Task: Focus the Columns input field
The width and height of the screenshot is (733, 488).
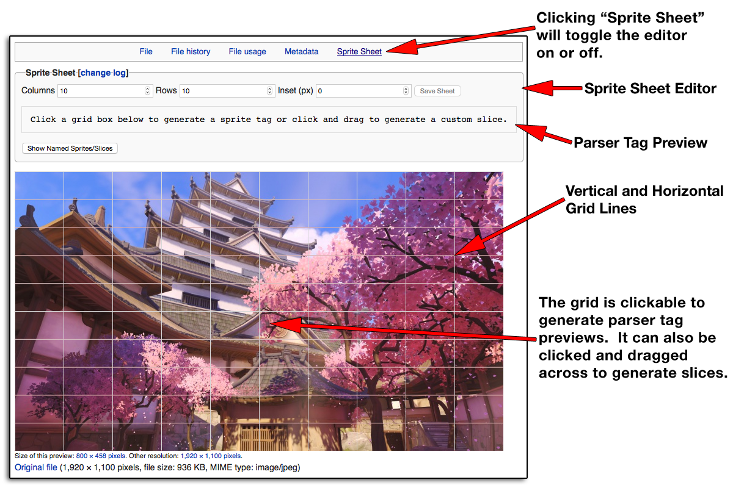Action: 104,91
